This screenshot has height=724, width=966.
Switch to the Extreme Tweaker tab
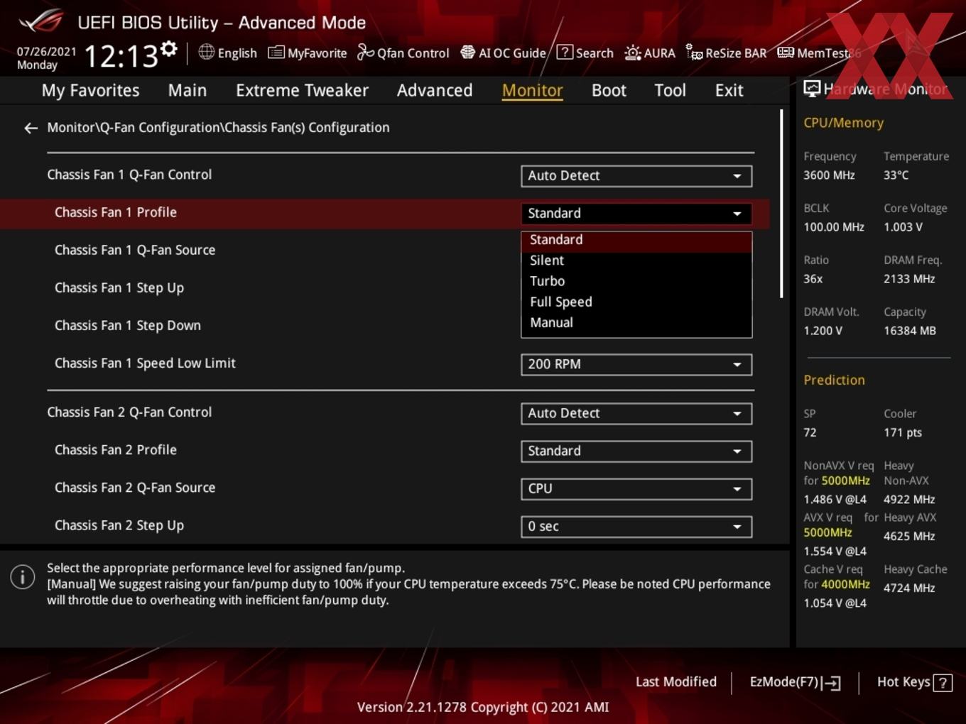(302, 90)
